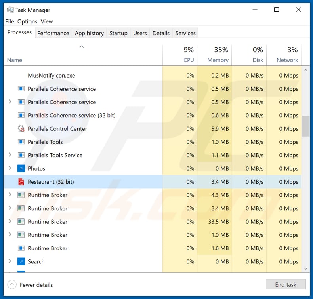
Task: Expand the Parallels Tools Service group
Action: point(10,155)
